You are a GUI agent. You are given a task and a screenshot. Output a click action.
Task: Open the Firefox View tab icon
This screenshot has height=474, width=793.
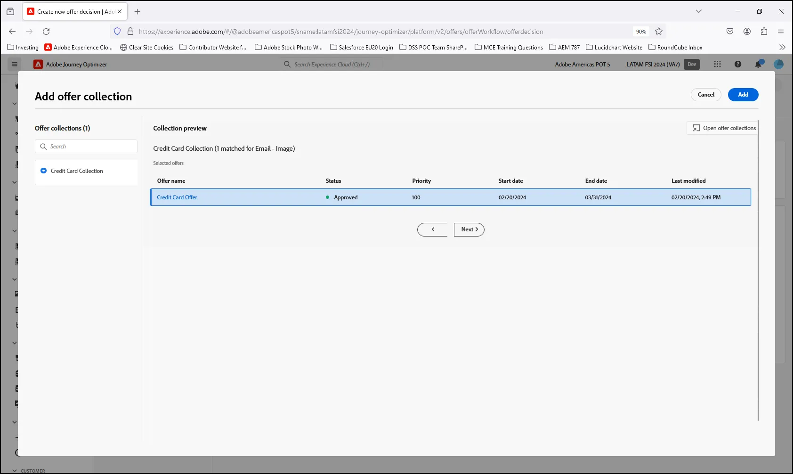pos(10,12)
